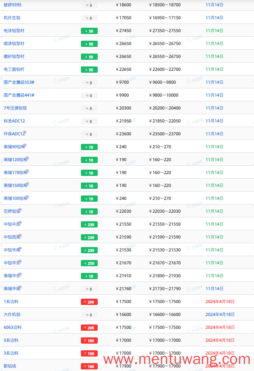254x371 pixels.
Task: Open the 环保ADC12 link
Action: pyautogui.click(x=15, y=134)
